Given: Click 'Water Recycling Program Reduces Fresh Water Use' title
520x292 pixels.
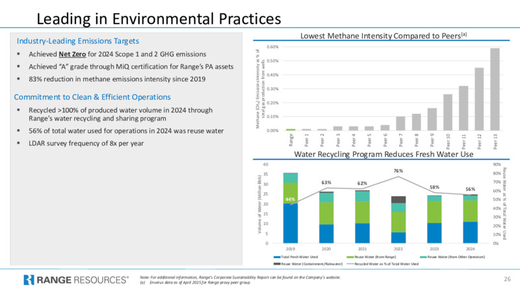Looking at the screenshot, I should [x=383, y=154].
